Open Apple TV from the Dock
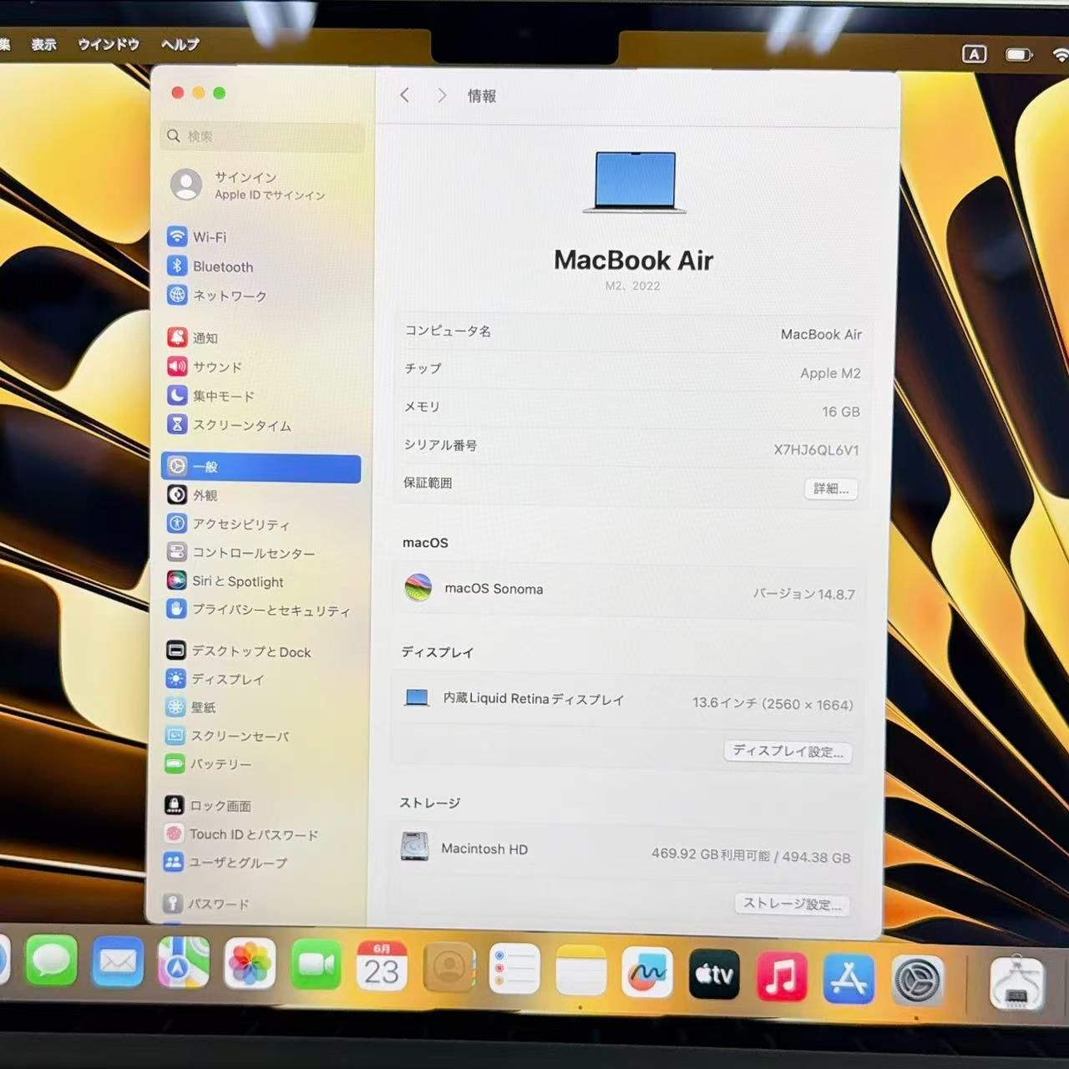The image size is (1069, 1069). coord(714,974)
